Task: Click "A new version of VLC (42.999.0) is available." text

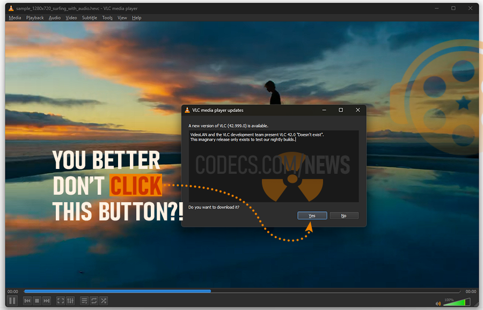Action: coord(228,126)
